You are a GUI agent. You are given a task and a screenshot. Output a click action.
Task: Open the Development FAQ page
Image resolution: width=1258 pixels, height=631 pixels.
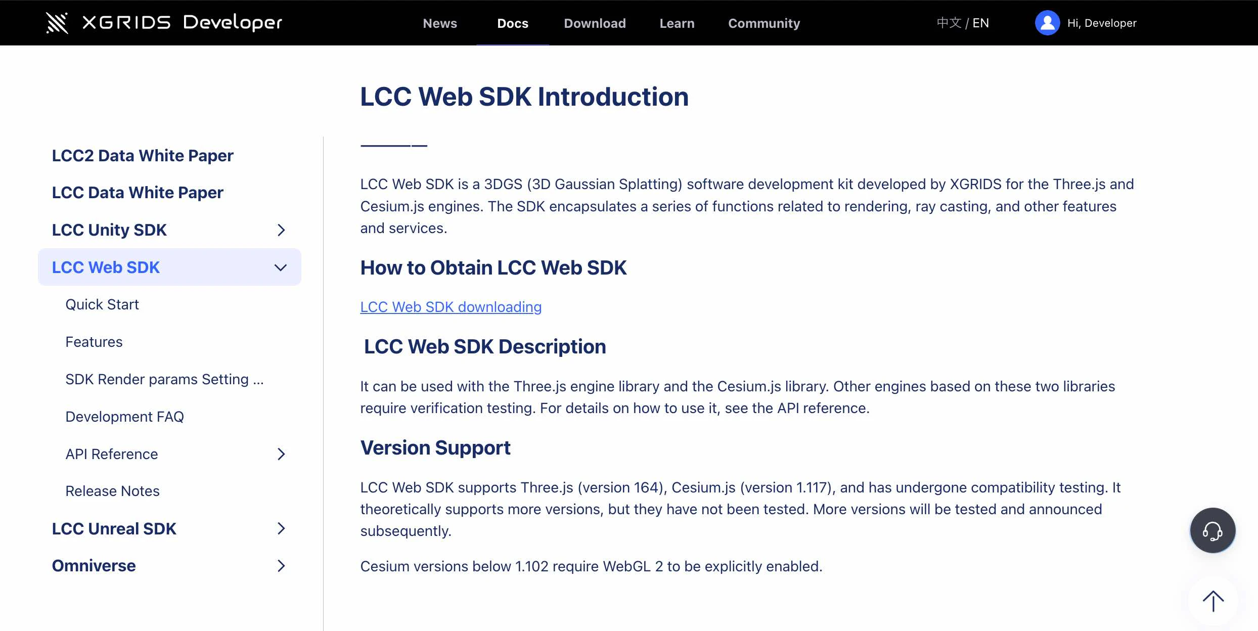coord(125,417)
